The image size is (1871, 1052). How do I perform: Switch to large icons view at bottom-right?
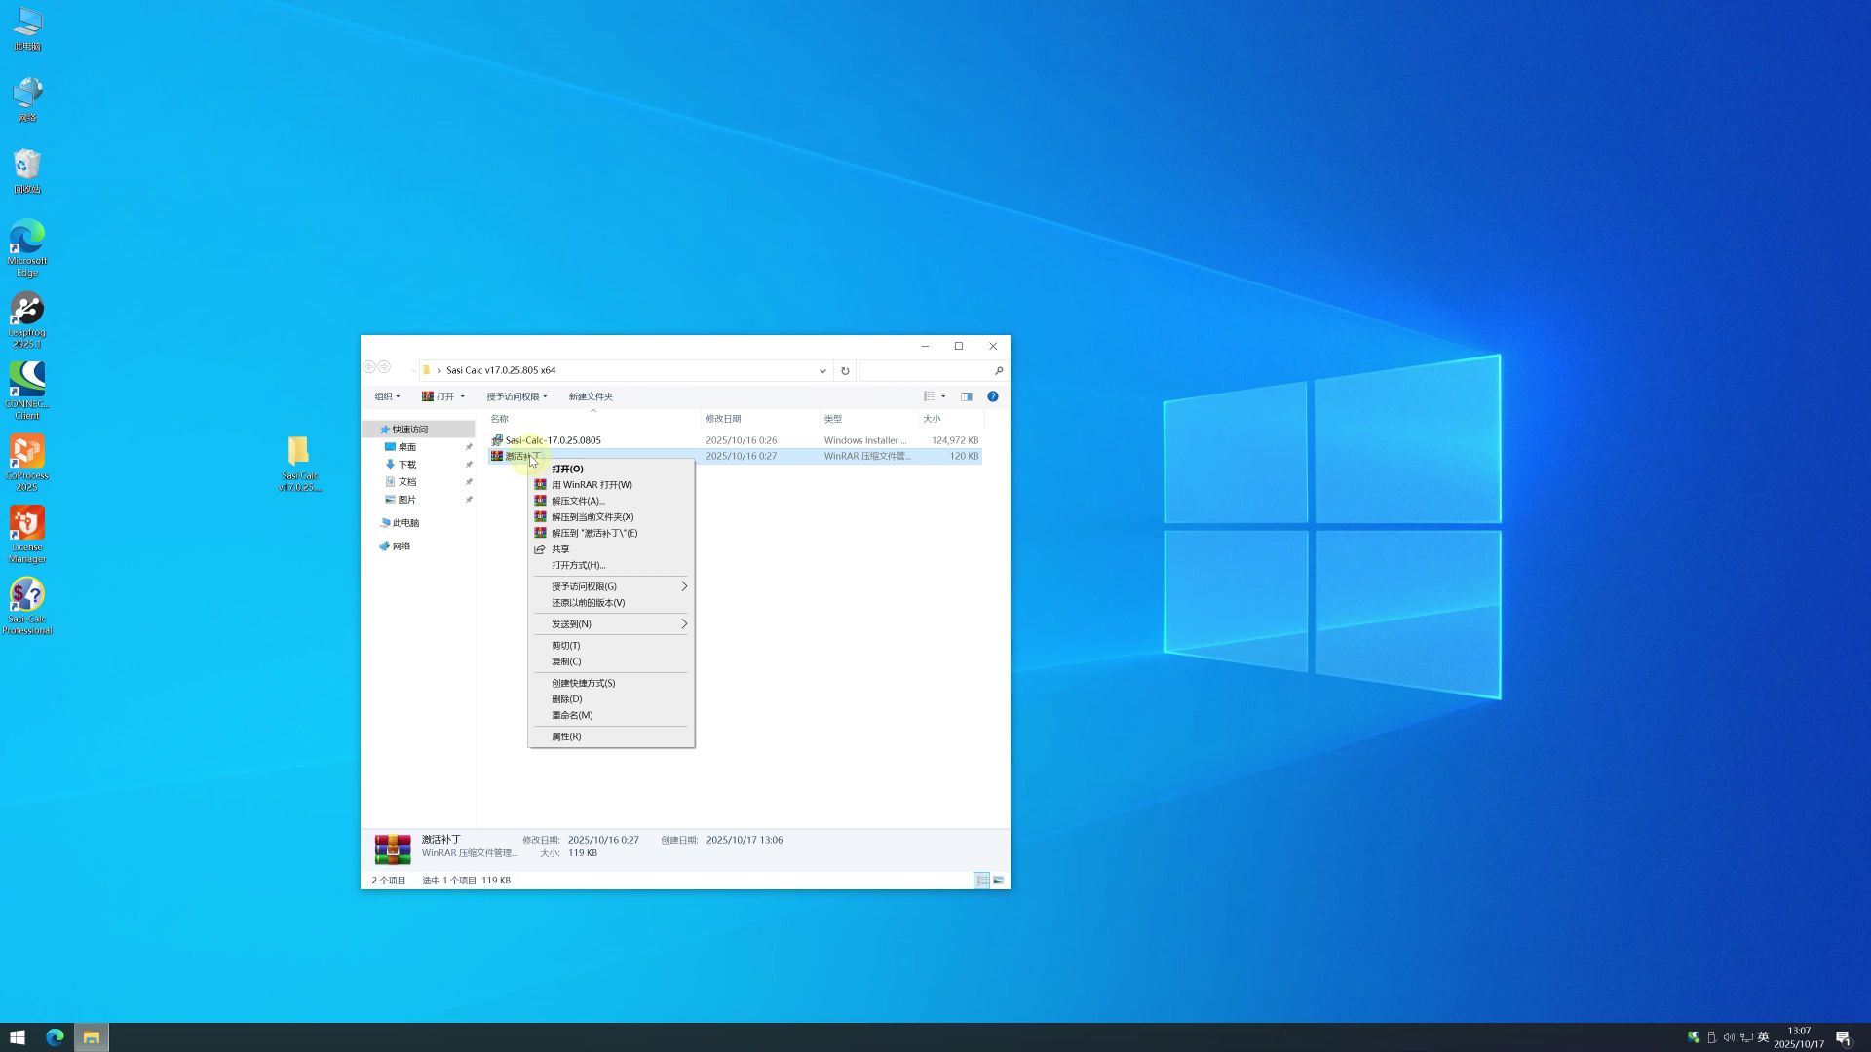pos(998,881)
